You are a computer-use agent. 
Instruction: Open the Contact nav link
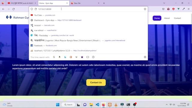[x=177, y=18]
